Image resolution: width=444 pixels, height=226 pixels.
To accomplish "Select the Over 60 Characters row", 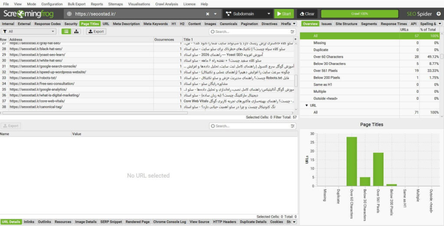I will pyautogui.click(x=370, y=57).
